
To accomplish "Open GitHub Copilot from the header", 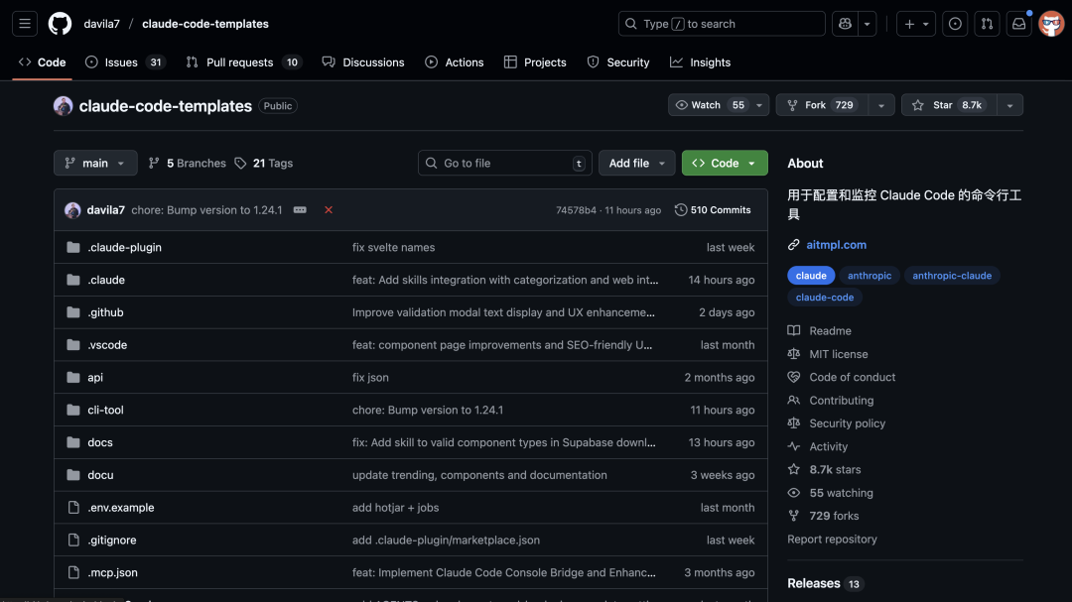I will (843, 23).
